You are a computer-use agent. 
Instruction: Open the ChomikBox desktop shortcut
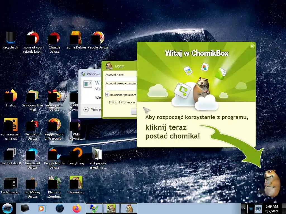click(x=76, y=185)
